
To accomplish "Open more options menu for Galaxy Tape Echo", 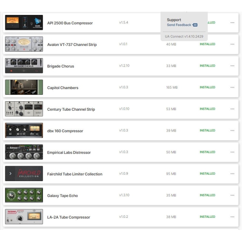I will click(232, 195).
